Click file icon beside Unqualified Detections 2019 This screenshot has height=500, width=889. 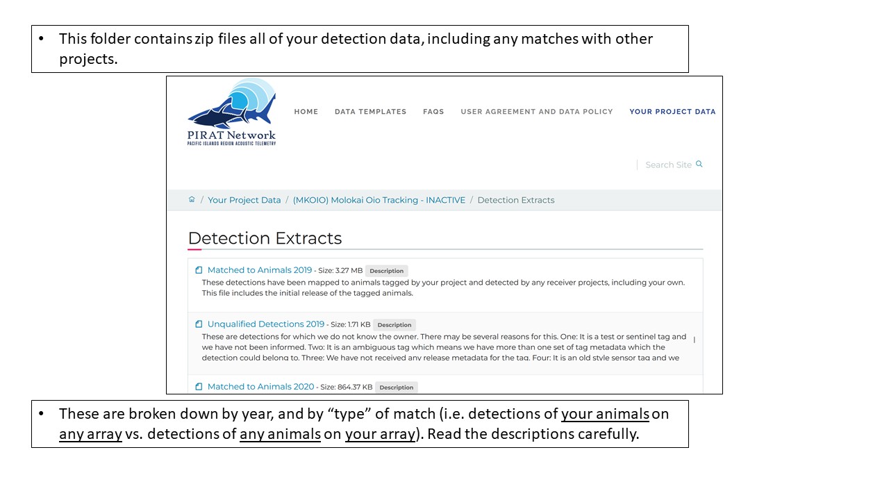point(199,324)
